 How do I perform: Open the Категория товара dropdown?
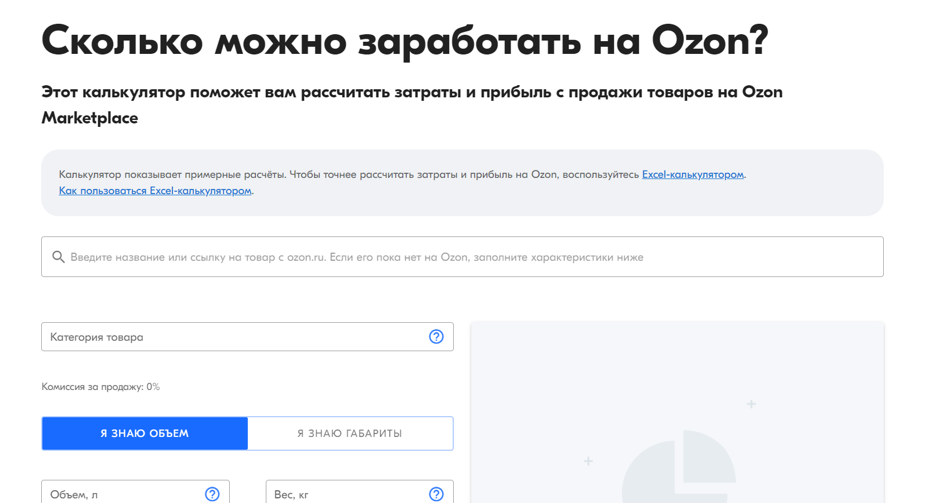coord(247,337)
